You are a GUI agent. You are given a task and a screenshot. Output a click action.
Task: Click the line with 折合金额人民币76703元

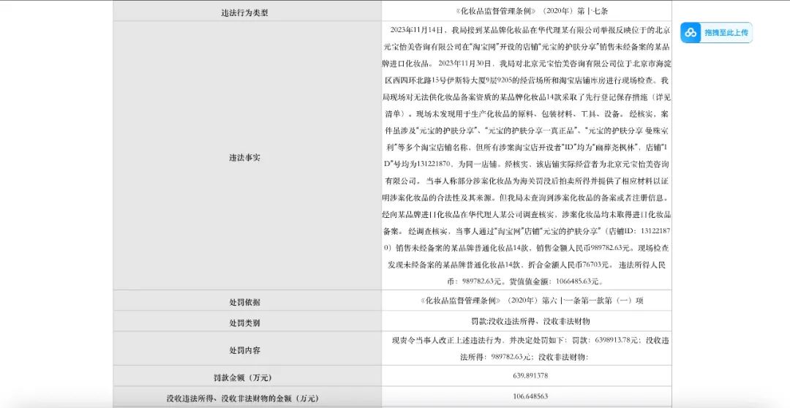527,265
